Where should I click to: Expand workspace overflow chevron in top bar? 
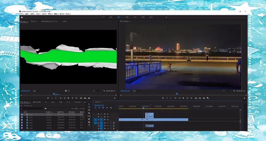point(166,17)
